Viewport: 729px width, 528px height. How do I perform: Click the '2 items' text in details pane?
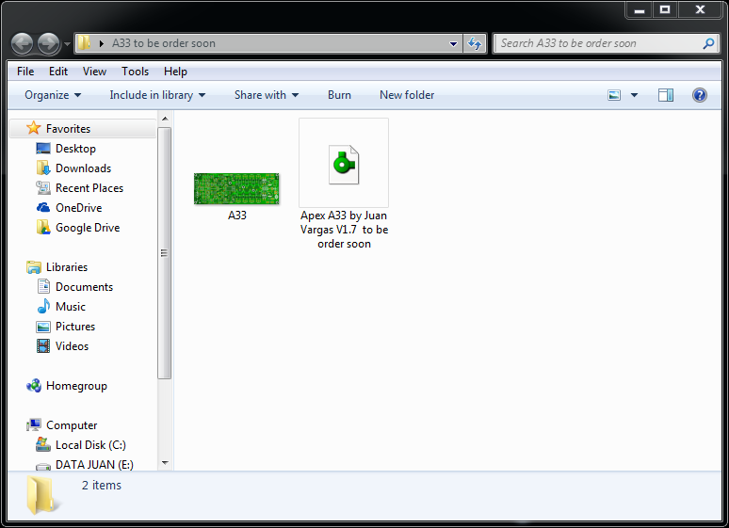(x=102, y=486)
